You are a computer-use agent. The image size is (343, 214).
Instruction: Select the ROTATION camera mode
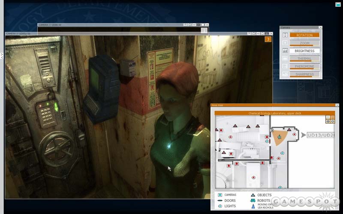point(304,35)
